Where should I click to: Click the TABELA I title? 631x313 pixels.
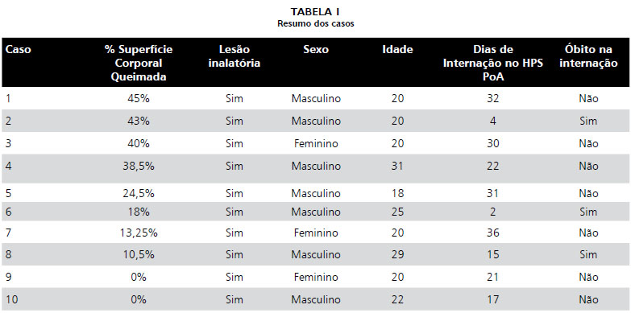click(x=315, y=11)
